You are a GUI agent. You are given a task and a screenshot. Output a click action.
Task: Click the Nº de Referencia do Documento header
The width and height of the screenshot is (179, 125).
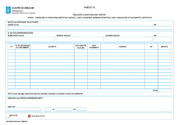point(22,46)
